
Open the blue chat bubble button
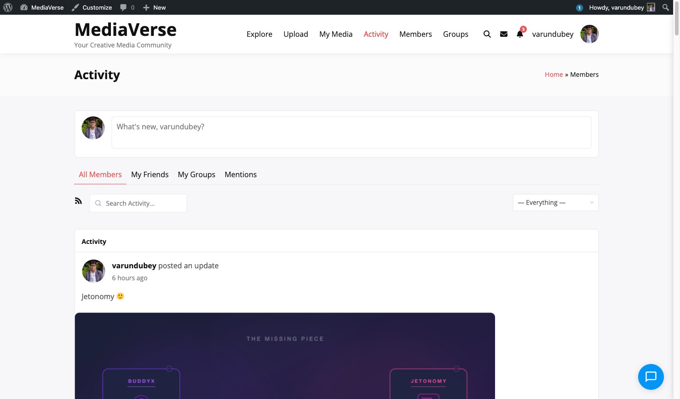[x=651, y=377]
